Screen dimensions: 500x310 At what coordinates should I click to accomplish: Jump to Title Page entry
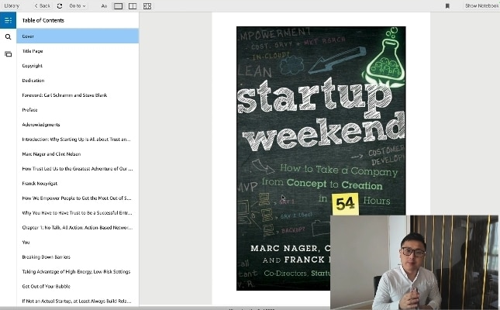78,51
